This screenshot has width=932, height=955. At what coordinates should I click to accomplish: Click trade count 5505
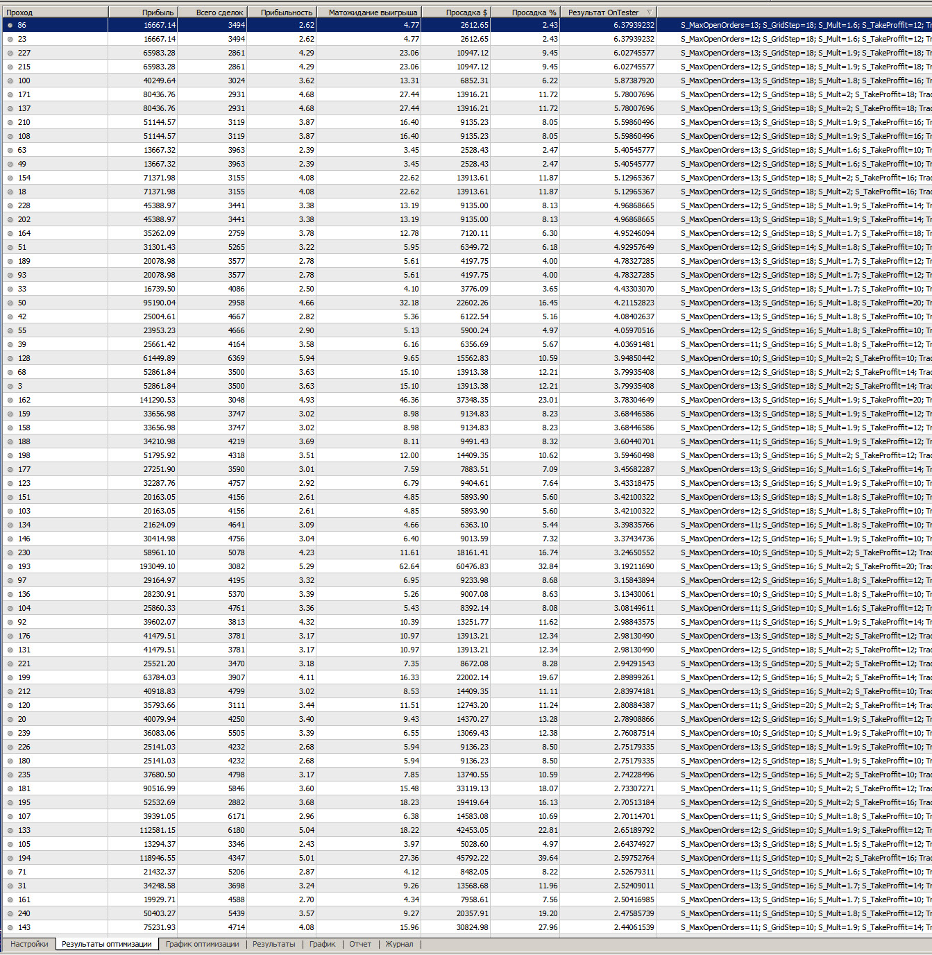click(x=237, y=733)
